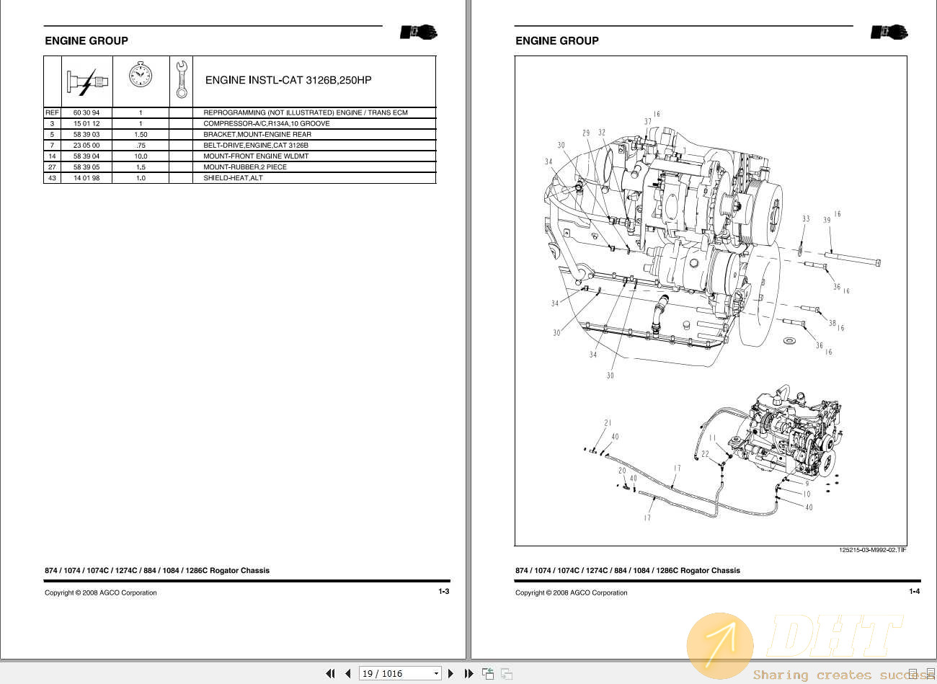Click the page number 1-3 footer

(444, 591)
